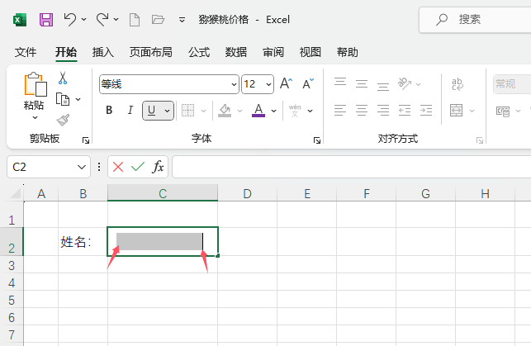Open the 字体 dialog launcher
Image resolution: width=531 pixels, height=346 pixels.
pyautogui.click(x=317, y=140)
